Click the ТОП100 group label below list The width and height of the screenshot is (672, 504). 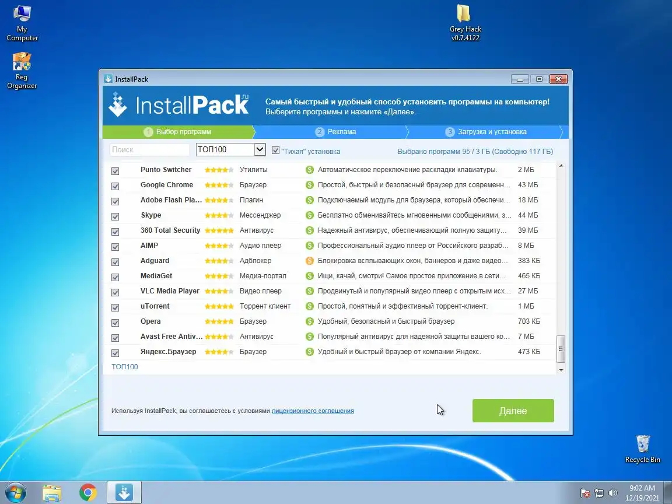125,367
